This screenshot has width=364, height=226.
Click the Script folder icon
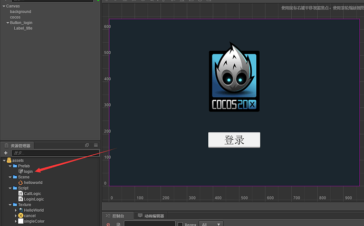(x=15, y=188)
